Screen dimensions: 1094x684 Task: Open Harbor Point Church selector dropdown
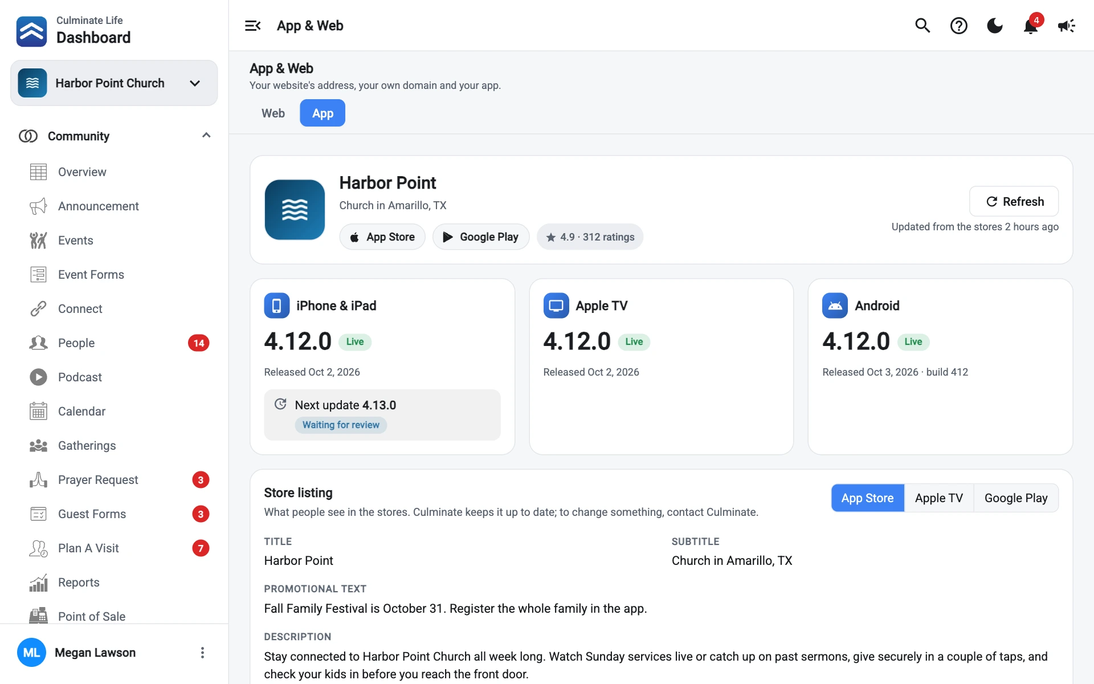coord(114,83)
